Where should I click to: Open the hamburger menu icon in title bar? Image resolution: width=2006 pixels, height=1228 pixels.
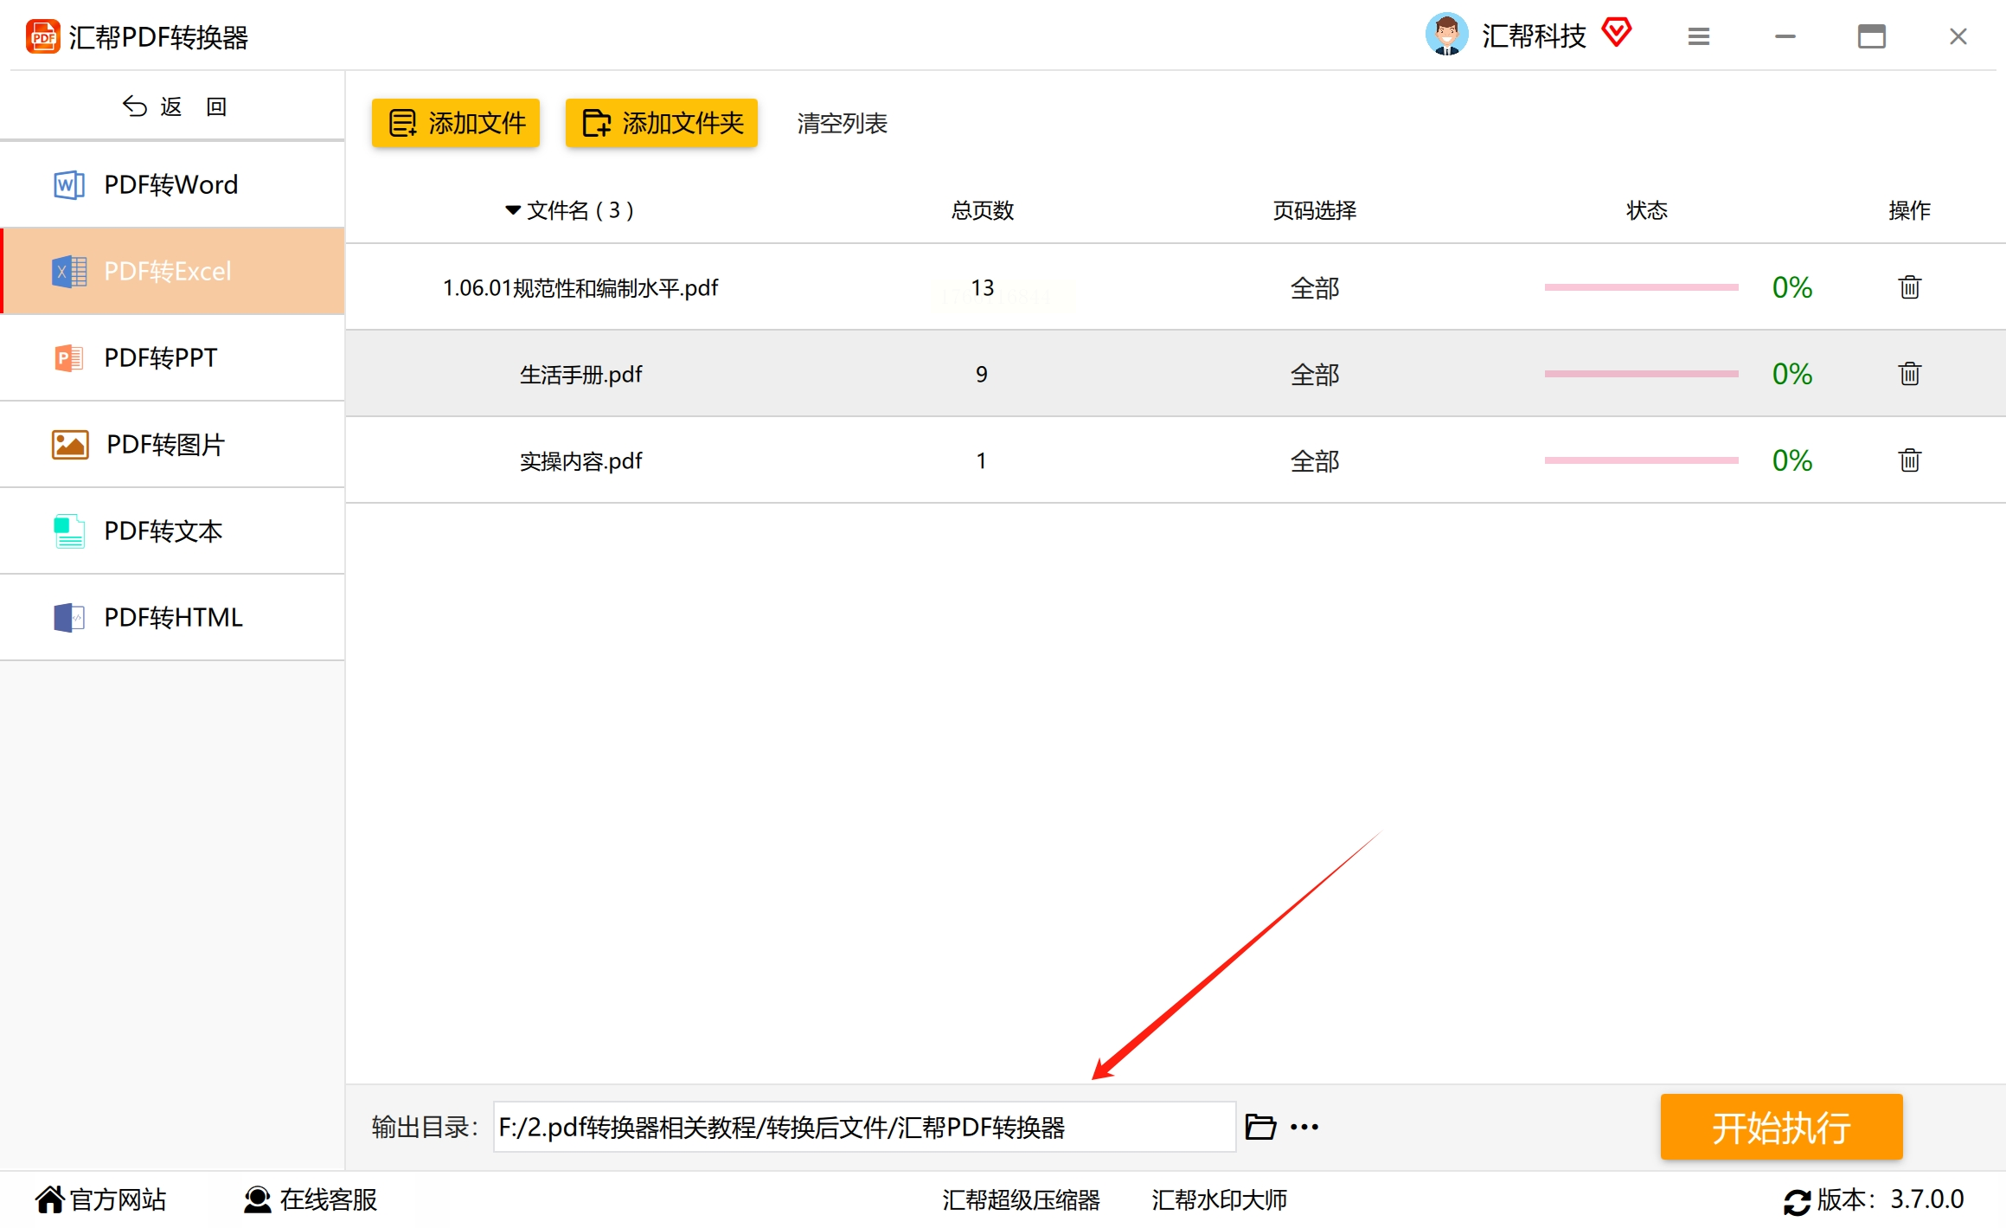pyautogui.click(x=1698, y=36)
